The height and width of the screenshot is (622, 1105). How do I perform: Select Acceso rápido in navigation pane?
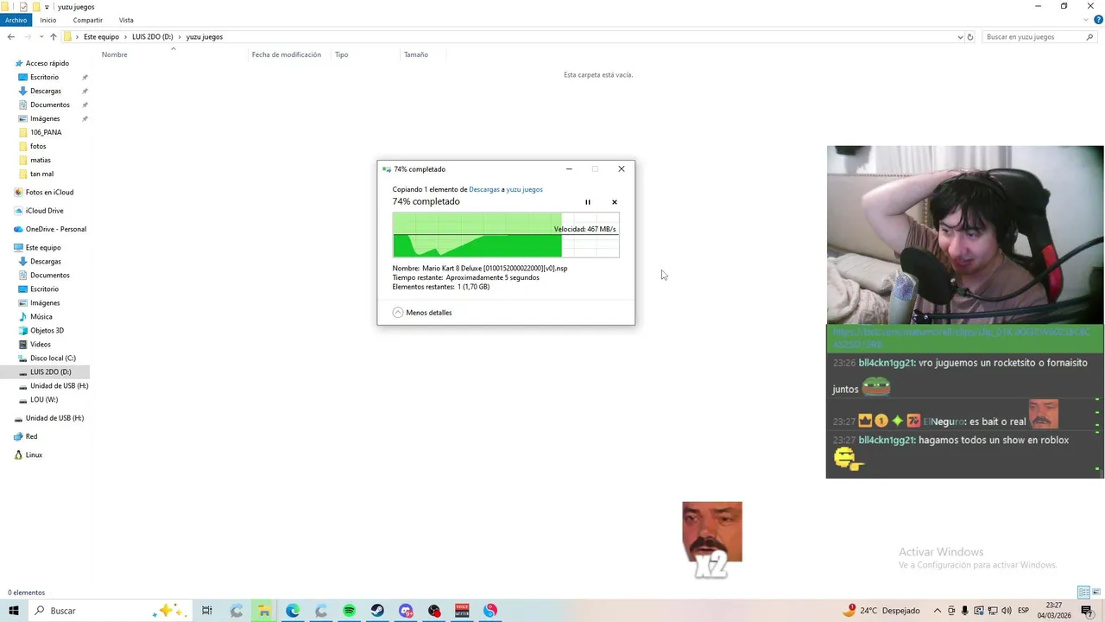[47, 63]
